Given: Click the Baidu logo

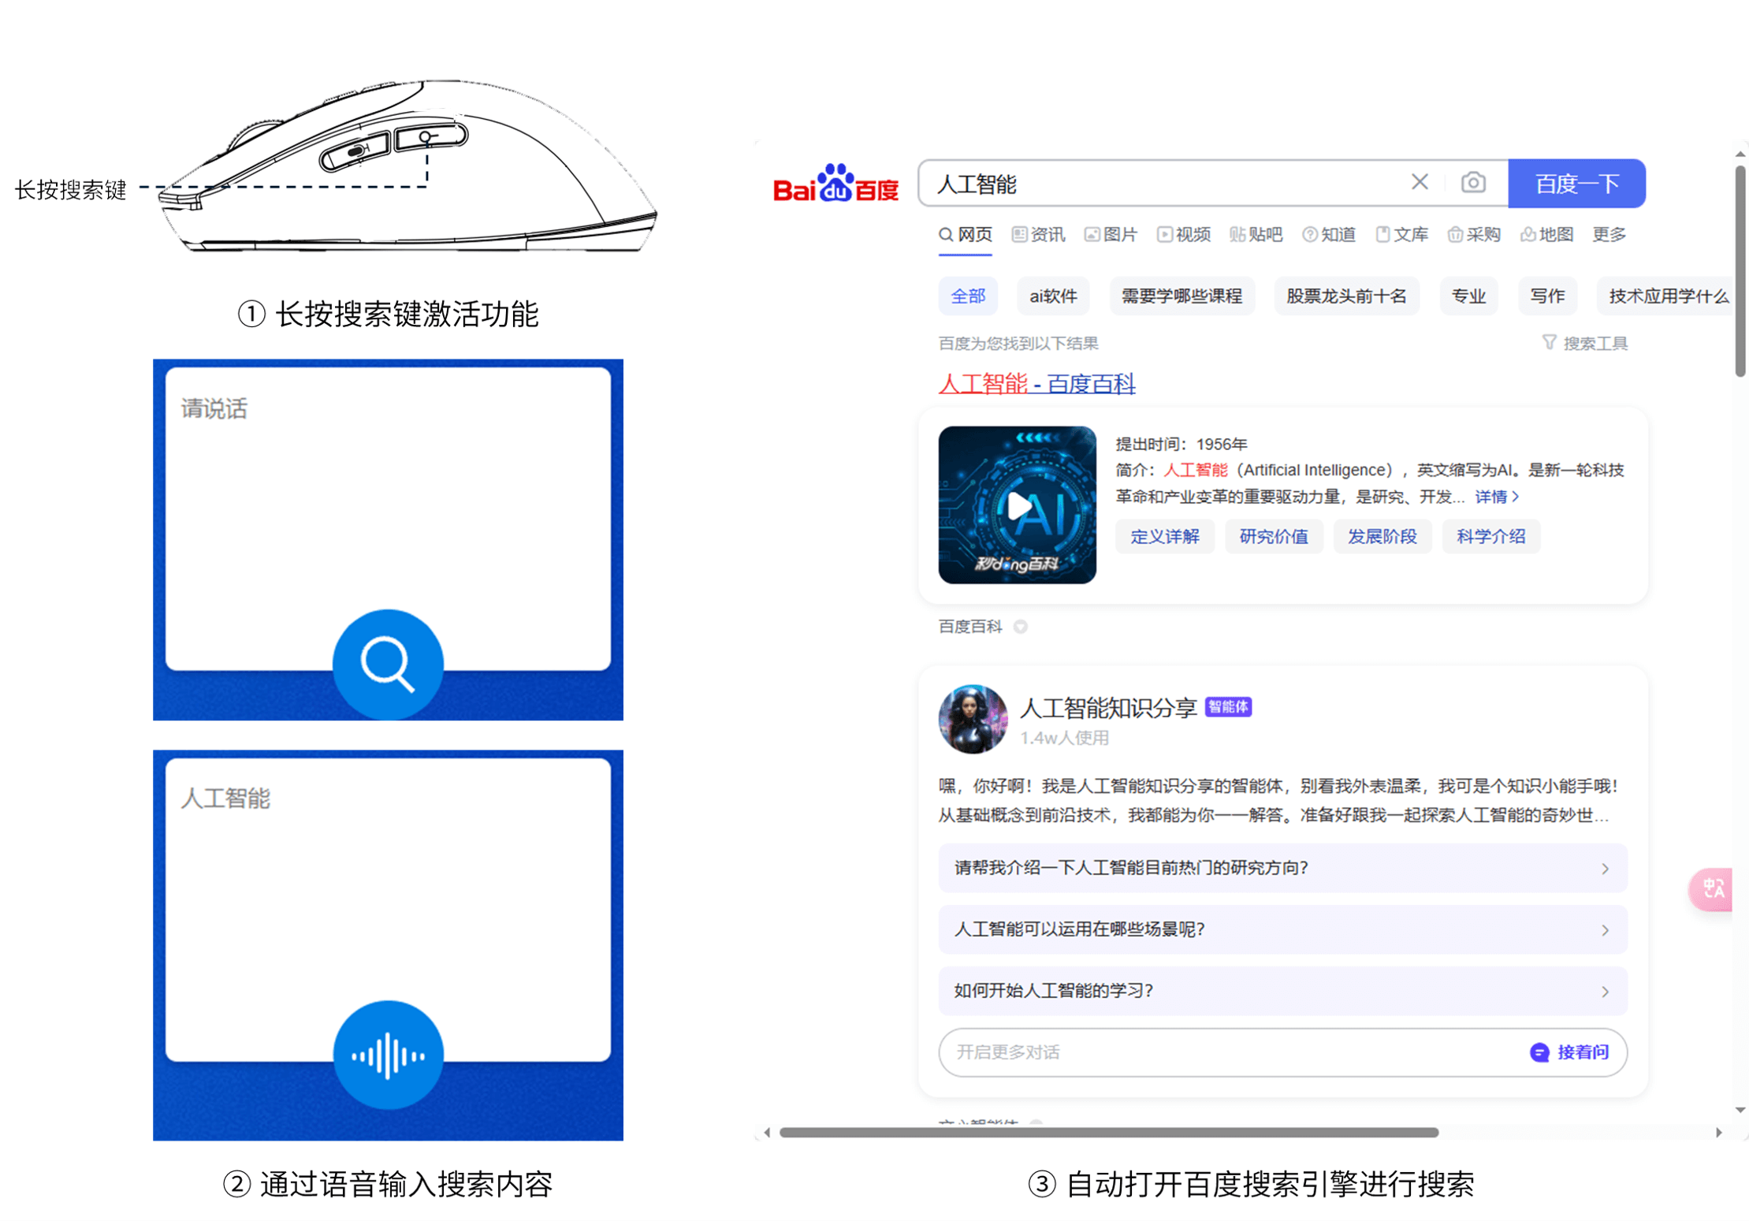Looking at the screenshot, I should [835, 184].
